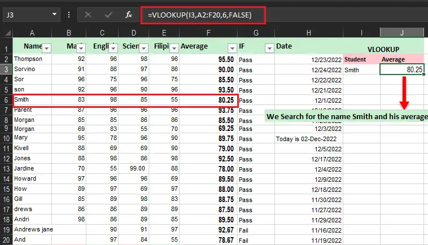
Task: Select the Smith name cell in column A
Action: 32,99
